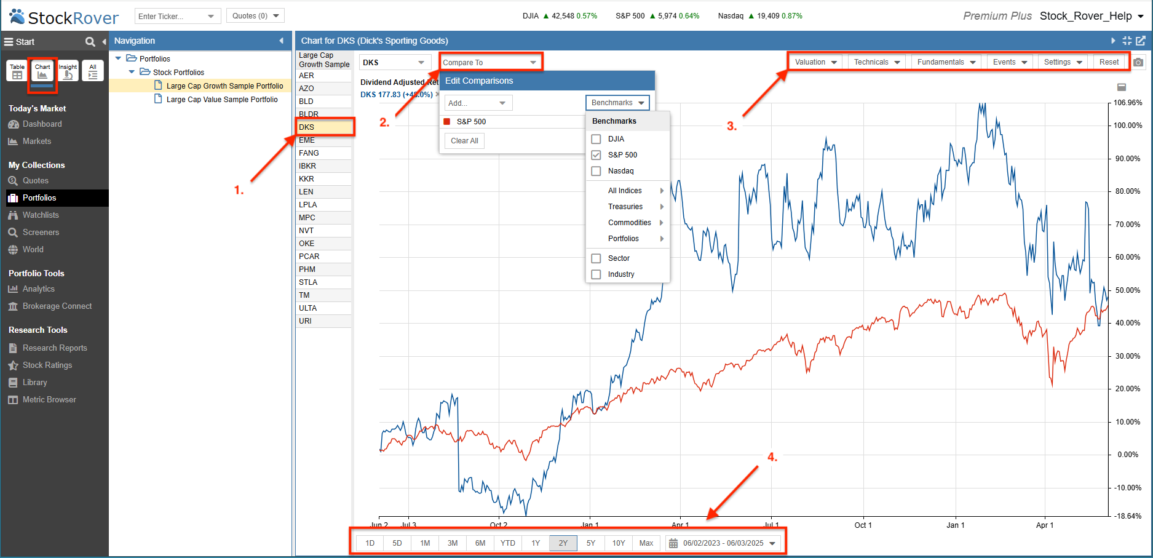Open the Compare To dropdown
This screenshot has height=558, width=1153.
coord(490,62)
